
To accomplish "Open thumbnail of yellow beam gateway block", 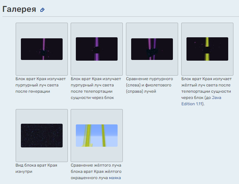I will pyautogui.click(x=207, y=49).
